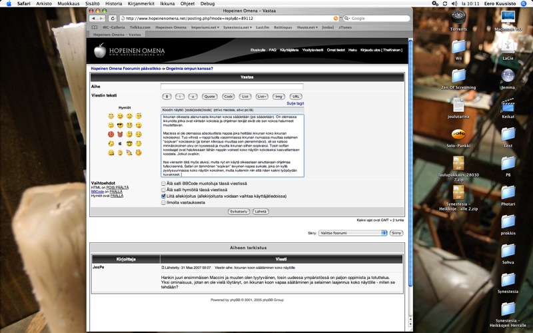Click 'Ongelmia ompun kanssa?' breadcrumb link
The image size is (533, 333).
click(x=189, y=69)
